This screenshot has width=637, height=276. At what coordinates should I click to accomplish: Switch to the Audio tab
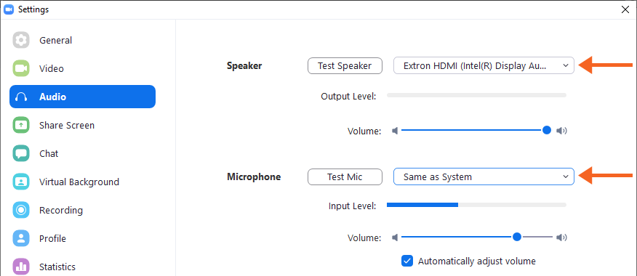click(x=82, y=97)
